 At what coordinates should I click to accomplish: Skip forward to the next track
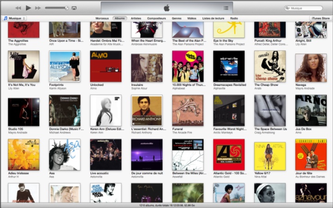[x=38, y=8]
